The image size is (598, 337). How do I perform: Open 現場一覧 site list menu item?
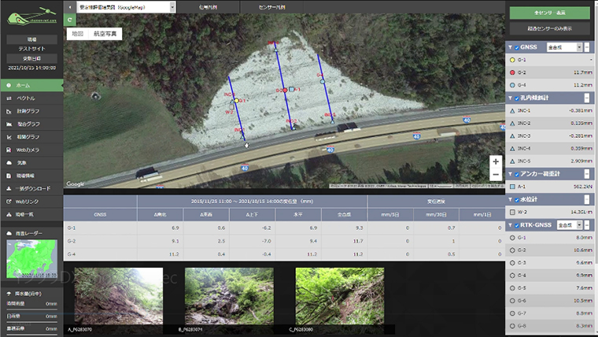click(31, 214)
